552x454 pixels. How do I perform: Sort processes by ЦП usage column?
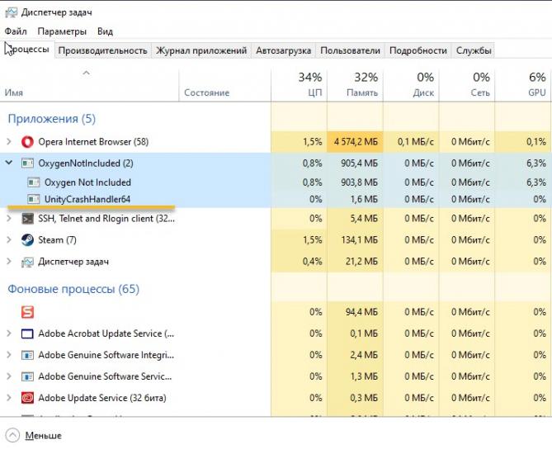(x=299, y=85)
